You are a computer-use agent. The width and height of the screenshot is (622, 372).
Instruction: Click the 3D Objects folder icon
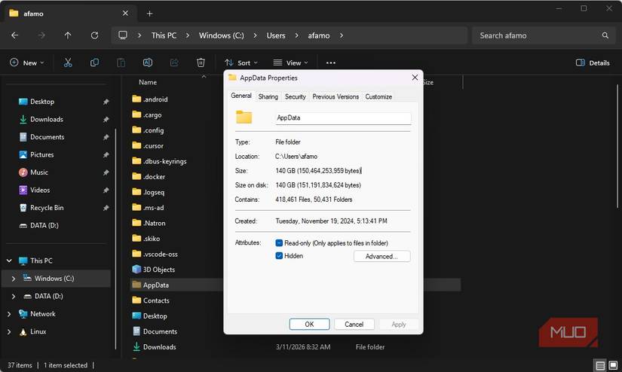(x=136, y=270)
